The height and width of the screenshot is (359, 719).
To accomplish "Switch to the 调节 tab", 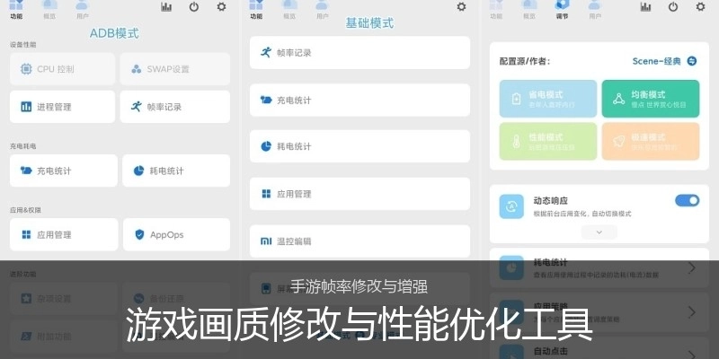I will (x=561, y=9).
